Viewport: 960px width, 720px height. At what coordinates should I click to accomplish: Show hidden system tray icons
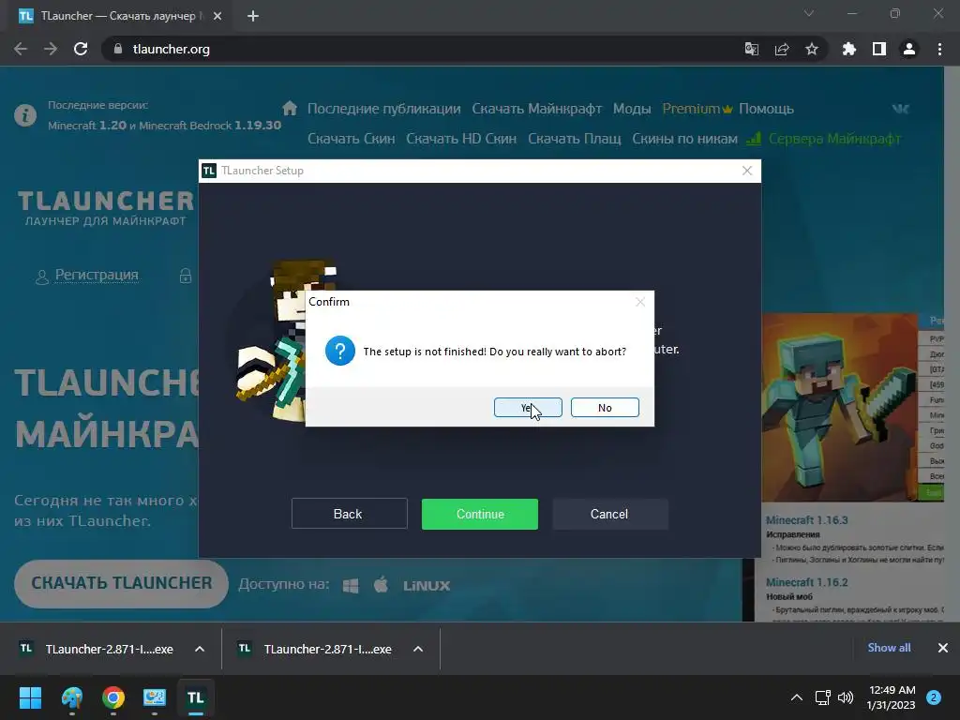(797, 697)
